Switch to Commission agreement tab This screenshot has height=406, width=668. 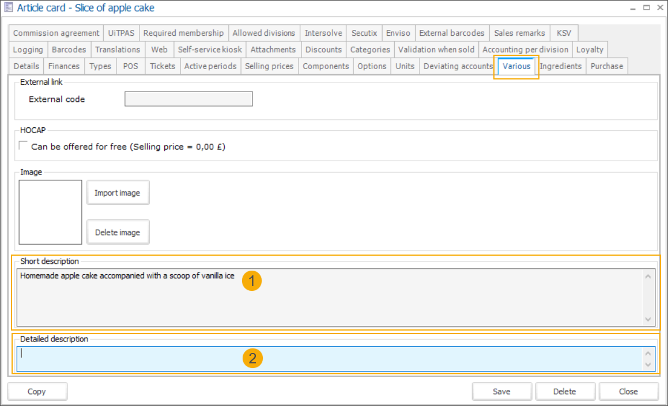pyautogui.click(x=56, y=33)
